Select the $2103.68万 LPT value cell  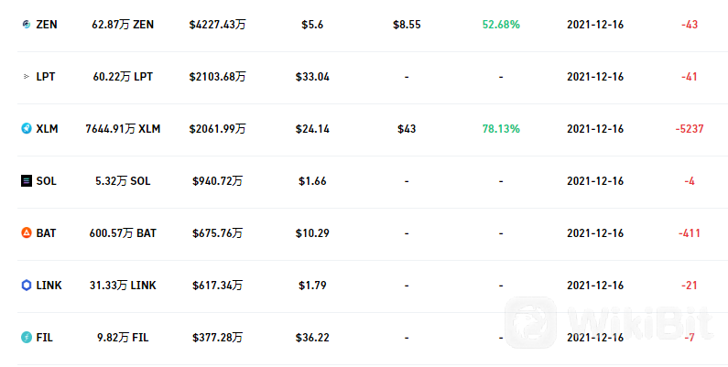click(217, 77)
